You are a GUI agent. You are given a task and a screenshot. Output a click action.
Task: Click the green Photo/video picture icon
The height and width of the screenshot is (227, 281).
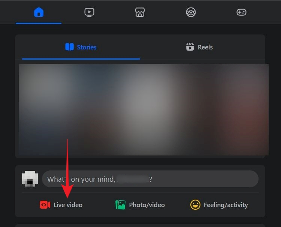[x=120, y=205]
